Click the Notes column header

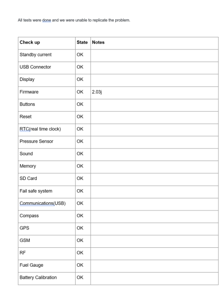154,43
